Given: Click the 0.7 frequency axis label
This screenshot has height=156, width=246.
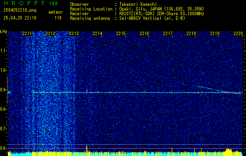Looking at the screenshot, I should pos(3,129).
